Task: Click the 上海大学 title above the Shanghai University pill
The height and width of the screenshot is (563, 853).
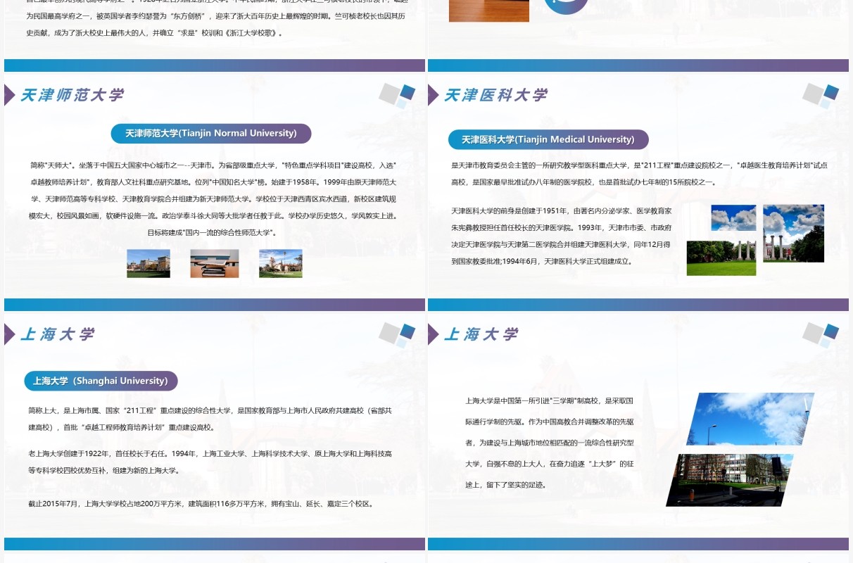Action: point(57,334)
